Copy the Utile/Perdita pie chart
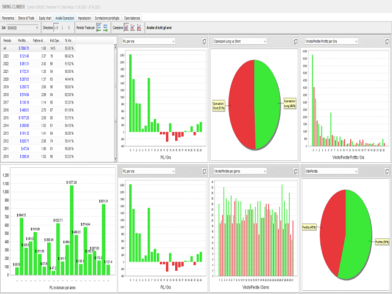This screenshot has width=392, height=294. point(386,171)
